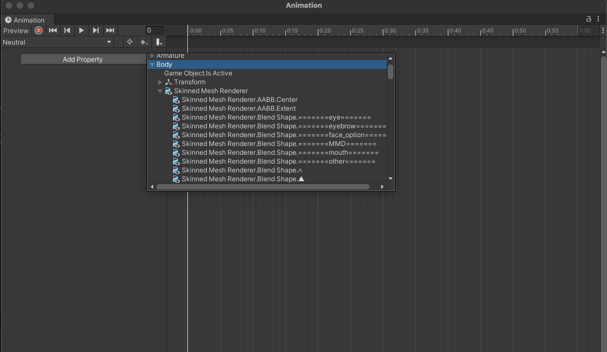Click icon beside Blend Shape eye row
Viewport: 607px width, 352px height.
(x=176, y=117)
